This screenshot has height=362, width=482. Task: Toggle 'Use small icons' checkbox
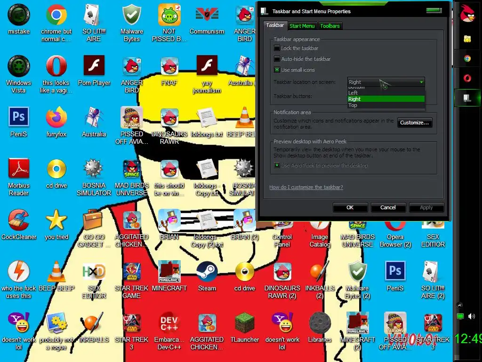pos(277,70)
